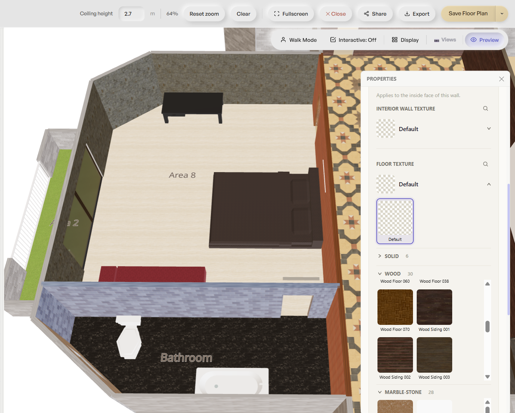This screenshot has height=413, width=515.
Task: Select Wood Siding 002 texture
Action: pyautogui.click(x=395, y=355)
